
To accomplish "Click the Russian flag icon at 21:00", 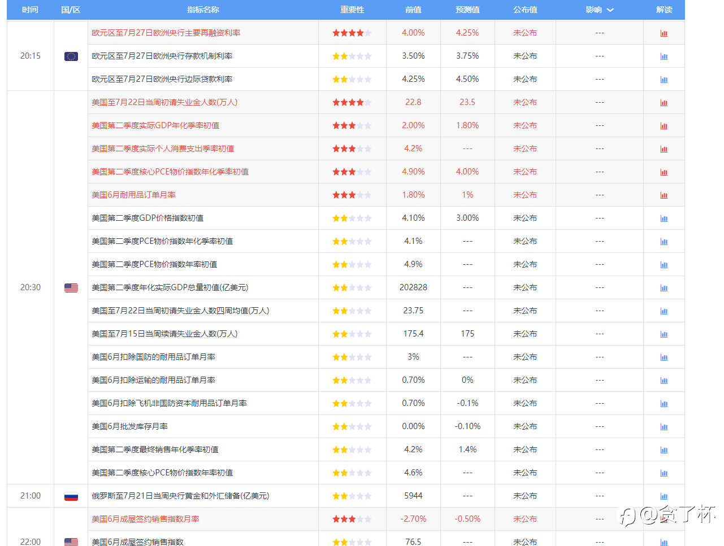I will point(71,496).
